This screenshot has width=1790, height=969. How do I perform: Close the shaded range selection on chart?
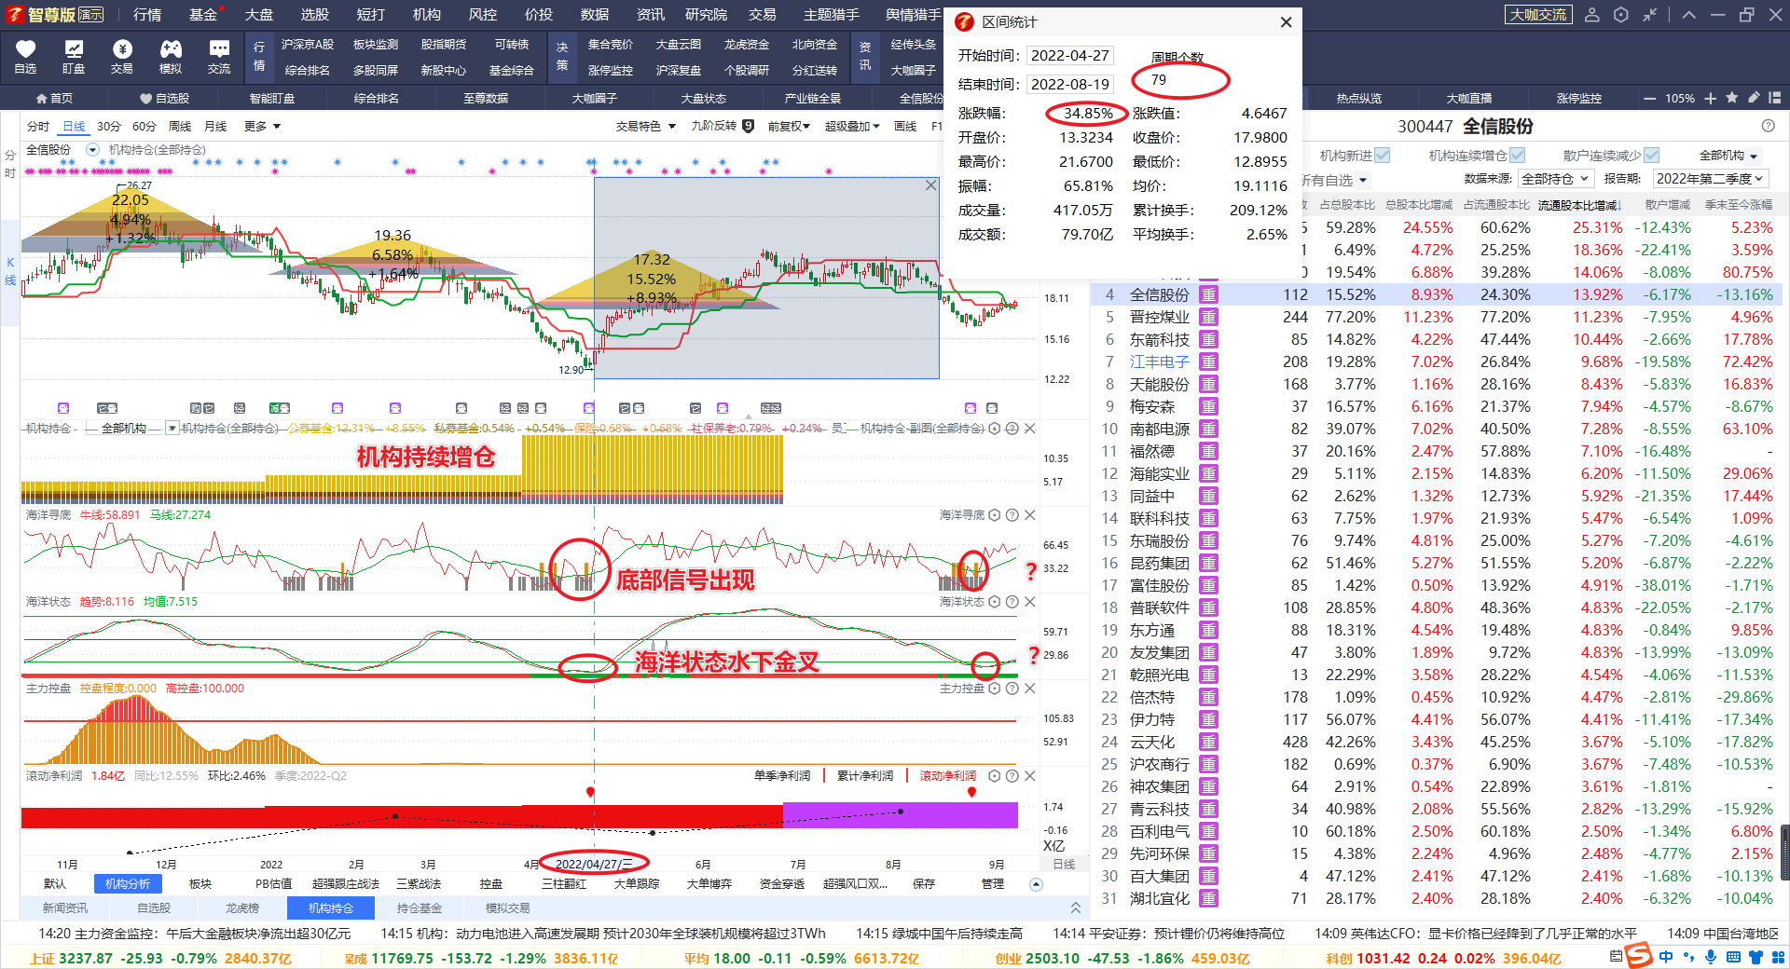(x=930, y=185)
